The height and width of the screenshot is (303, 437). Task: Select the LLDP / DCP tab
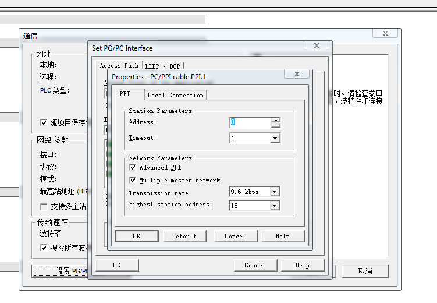coord(162,66)
